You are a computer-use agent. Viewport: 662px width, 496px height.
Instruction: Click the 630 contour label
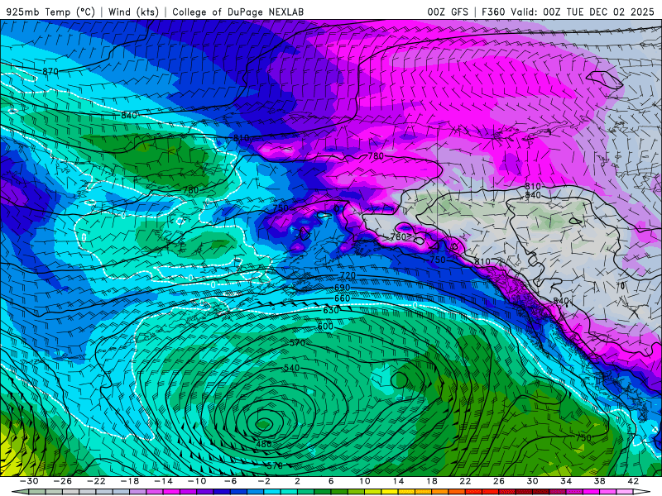(x=331, y=310)
